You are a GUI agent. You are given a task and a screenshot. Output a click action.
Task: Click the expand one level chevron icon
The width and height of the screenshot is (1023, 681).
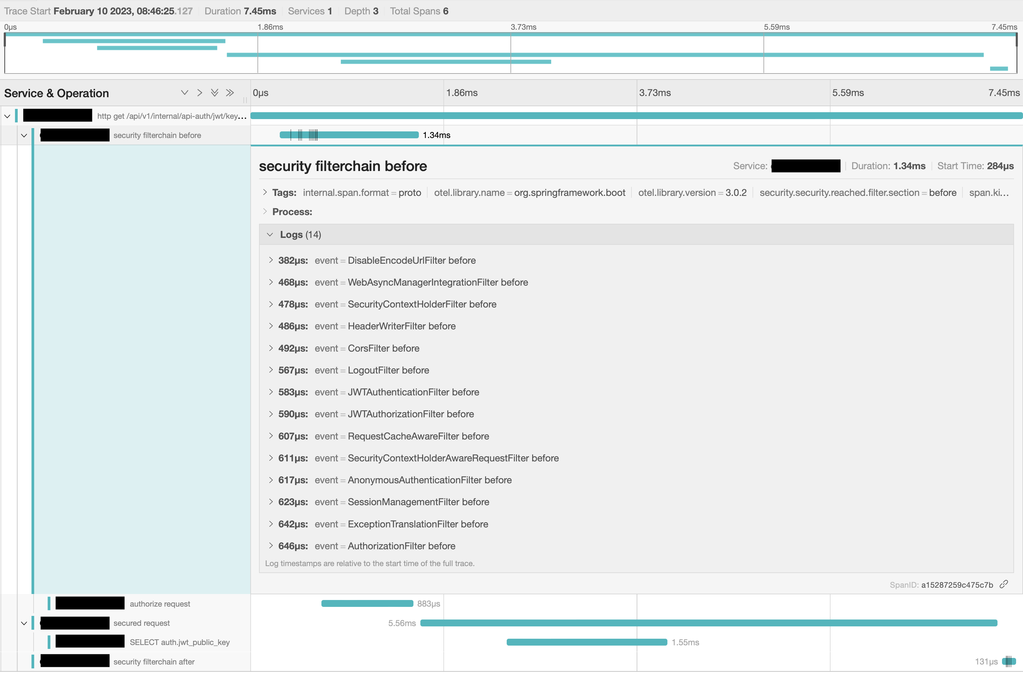184,92
